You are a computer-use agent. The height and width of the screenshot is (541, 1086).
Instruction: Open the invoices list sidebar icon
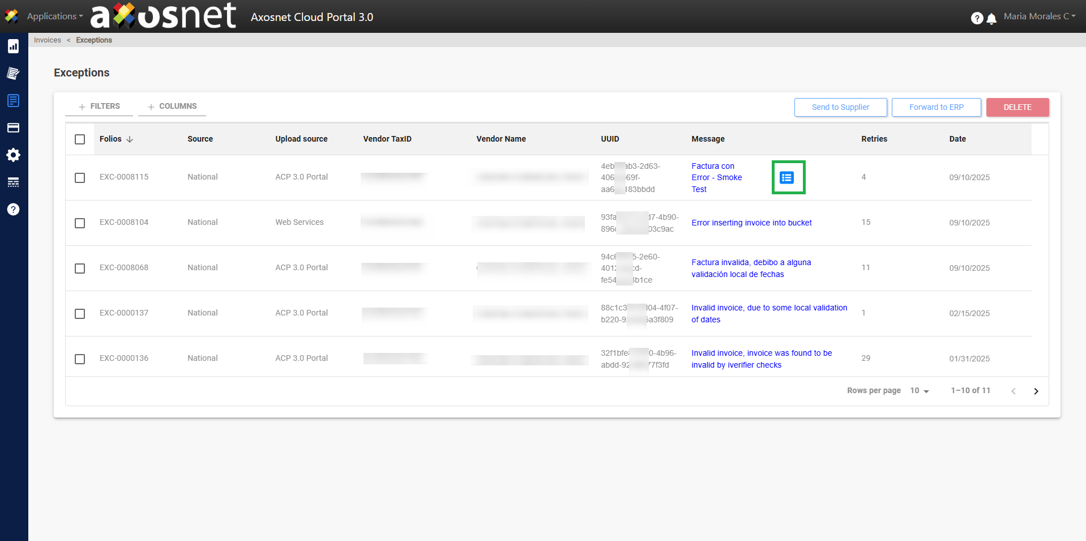click(x=14, y=100)
